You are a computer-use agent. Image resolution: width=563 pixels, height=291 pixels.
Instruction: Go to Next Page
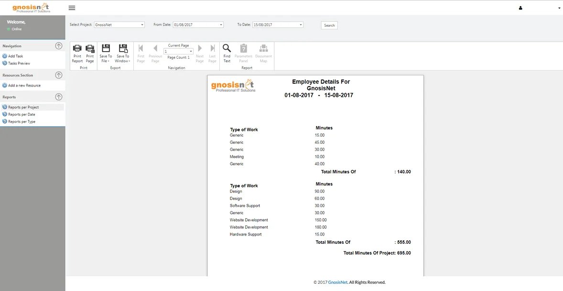coord(200,54)
